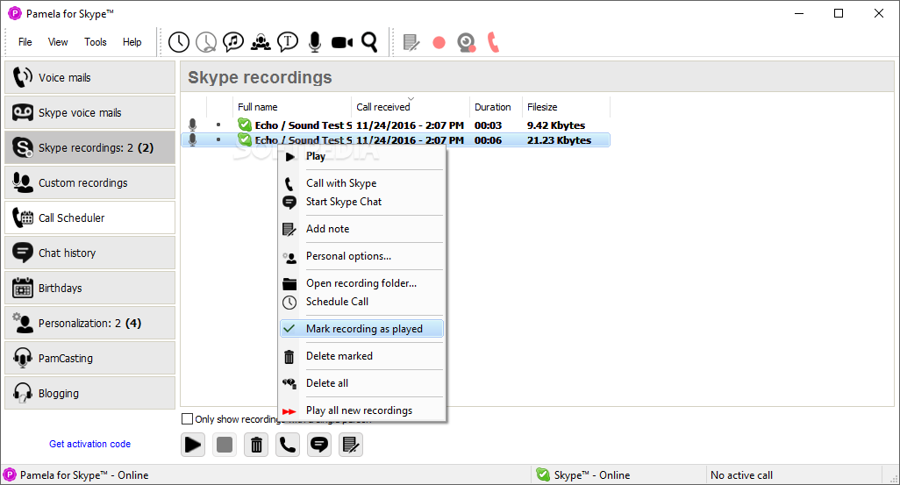Choose Play all new recordings

[361, 410]
